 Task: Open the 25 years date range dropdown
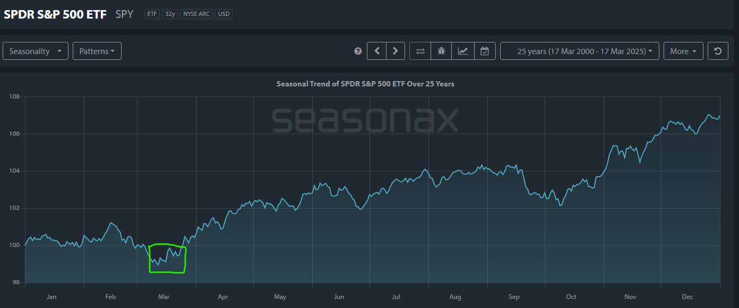[x=580, y=51]
